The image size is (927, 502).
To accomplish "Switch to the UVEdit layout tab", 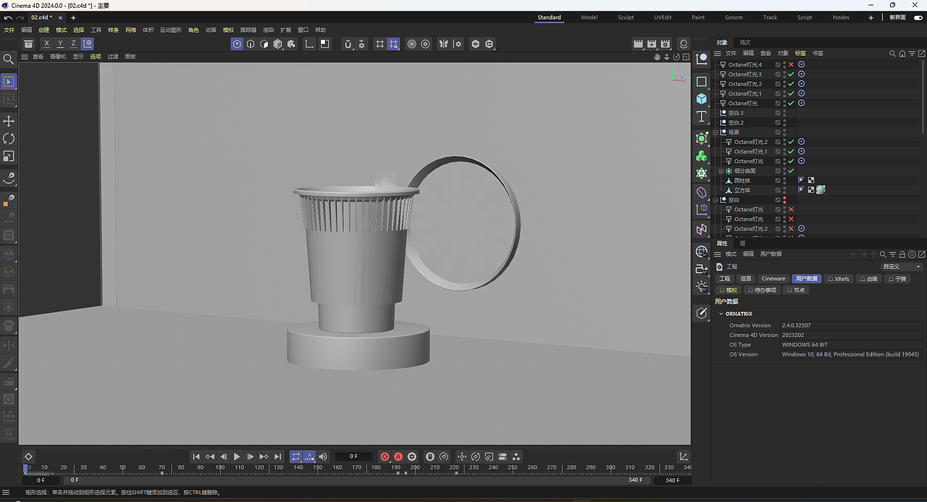I will [663, 17].
